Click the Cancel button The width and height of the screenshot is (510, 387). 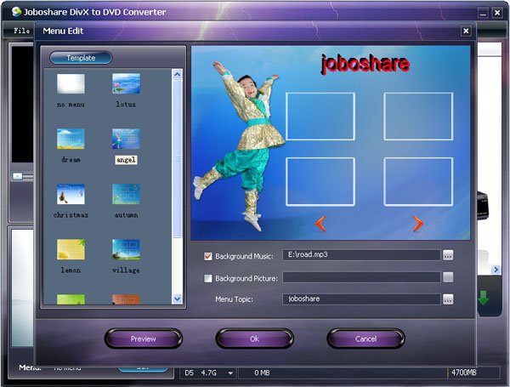[x=365, y=339]
